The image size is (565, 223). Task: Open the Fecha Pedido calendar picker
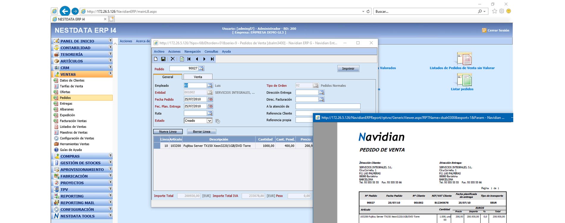[210, 99]
